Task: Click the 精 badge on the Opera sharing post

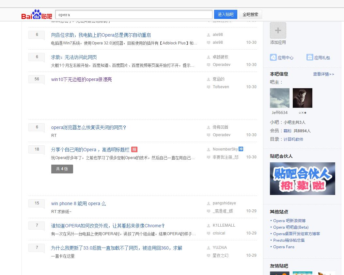Action: (x=134, y=150)
